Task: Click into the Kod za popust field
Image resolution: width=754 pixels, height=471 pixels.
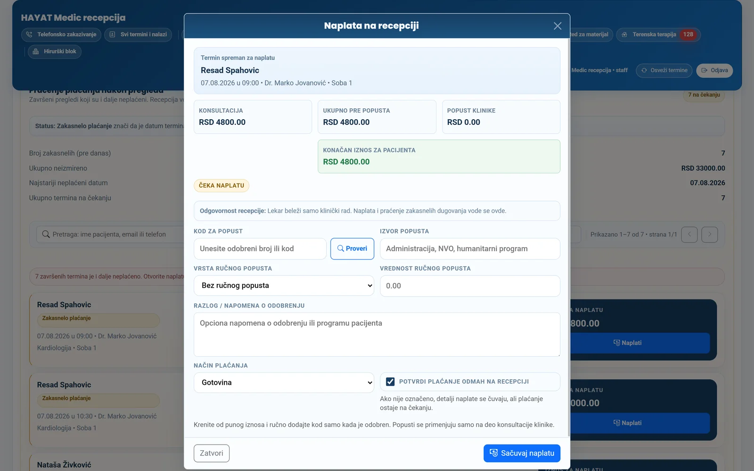Action: pos(260,249)
